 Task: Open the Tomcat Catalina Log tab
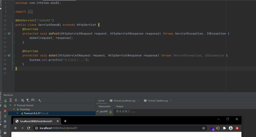click(158, 101)
